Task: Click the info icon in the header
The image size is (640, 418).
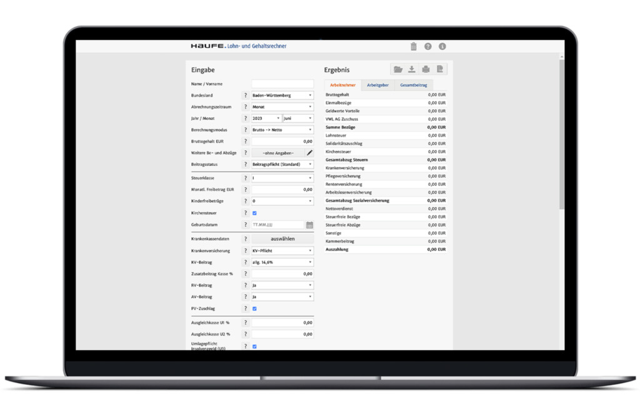Action: point(442,46)
